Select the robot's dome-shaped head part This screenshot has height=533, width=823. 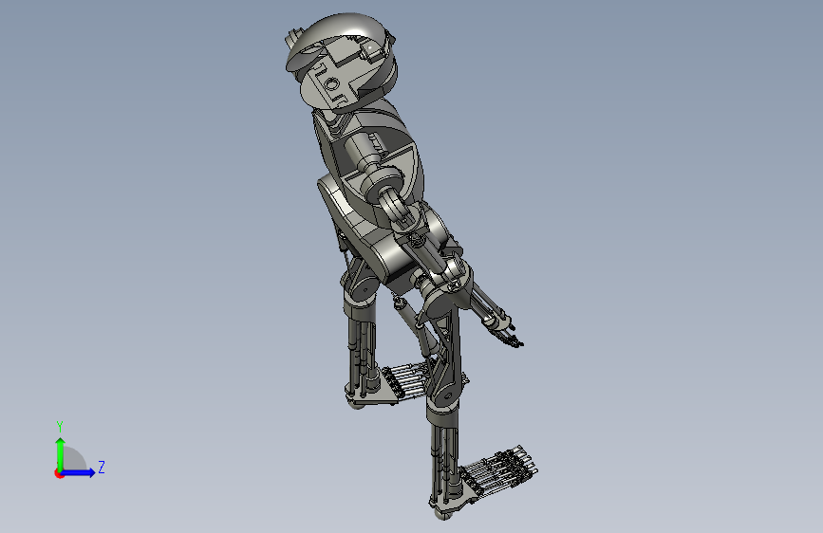pos(341,61)
